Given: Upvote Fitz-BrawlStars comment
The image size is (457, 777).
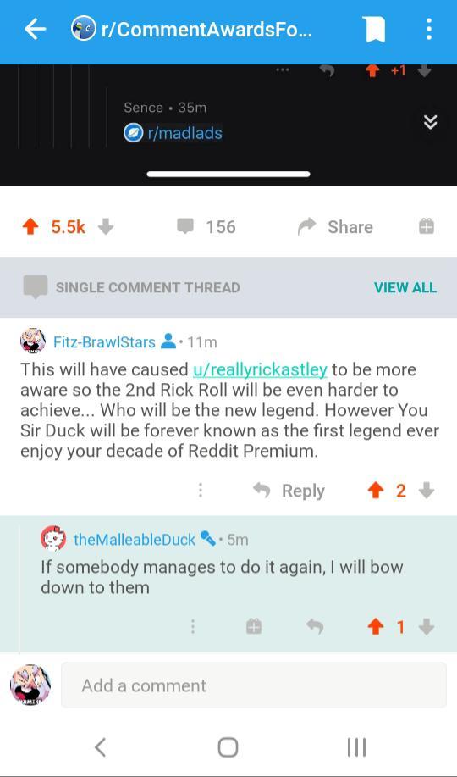Looking at the screenshot, I should click(376, 491).
